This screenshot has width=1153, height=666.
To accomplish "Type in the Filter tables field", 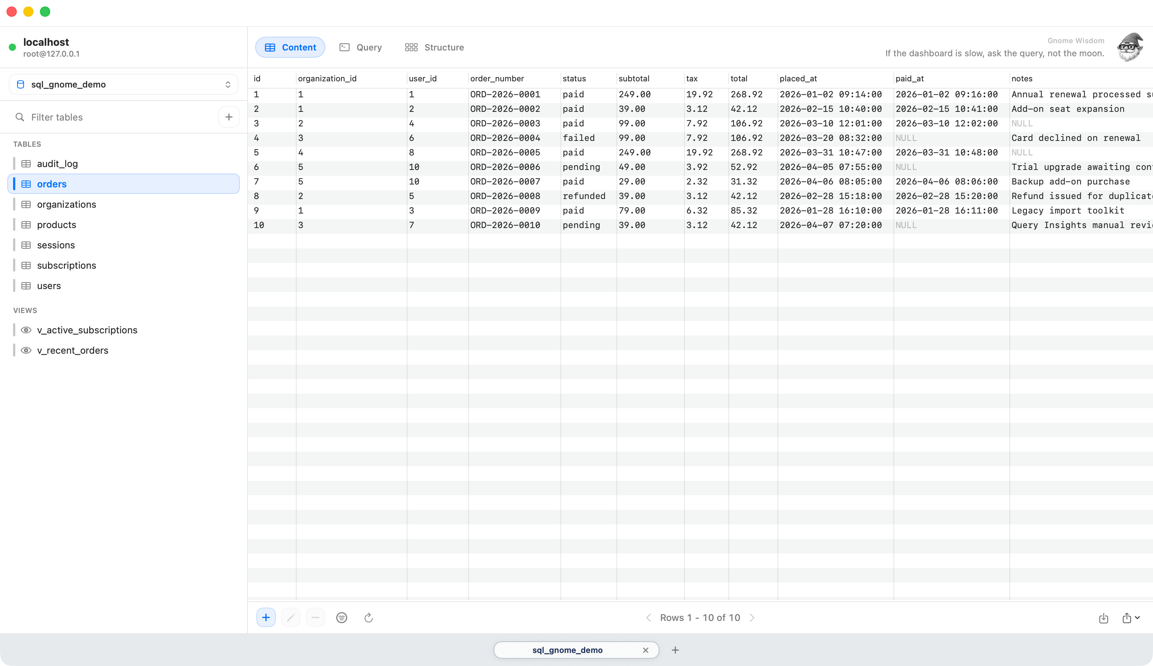I will pyautogui.click(x=92, y=117).
